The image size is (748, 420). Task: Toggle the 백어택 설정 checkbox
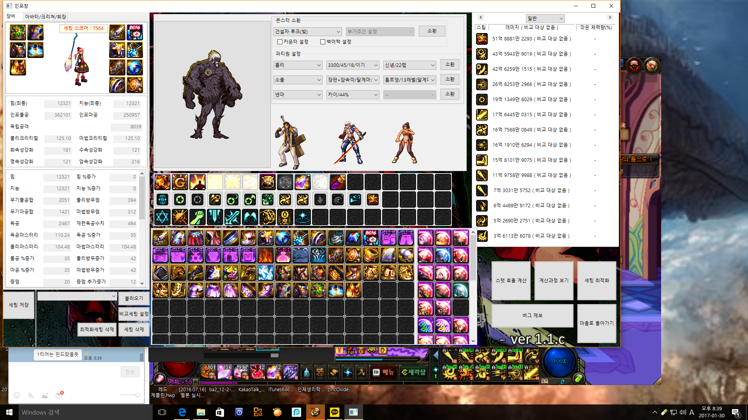point(323,42)
